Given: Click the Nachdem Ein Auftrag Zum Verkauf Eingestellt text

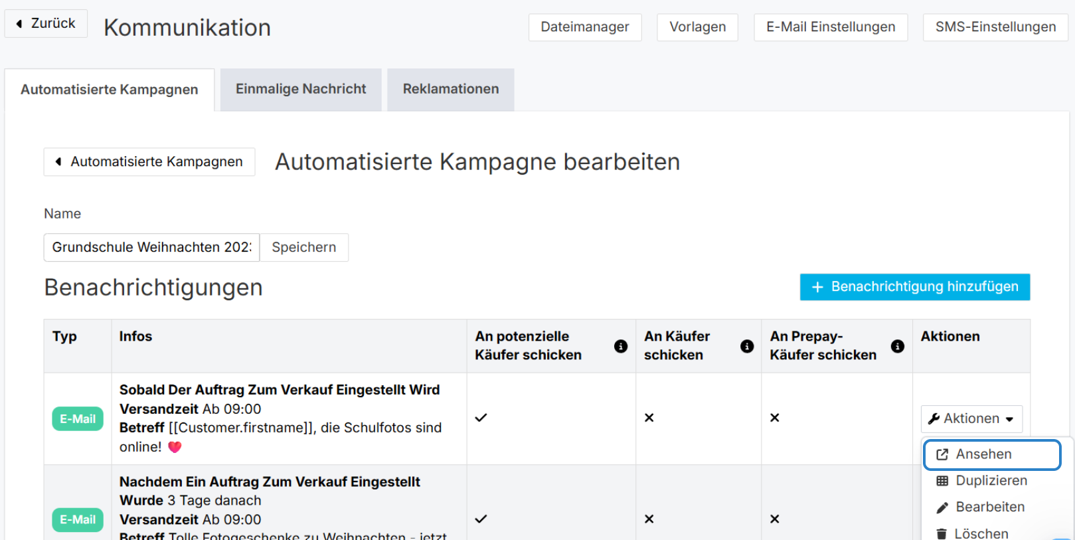Looking at the screenshot, I should point(270,482).
